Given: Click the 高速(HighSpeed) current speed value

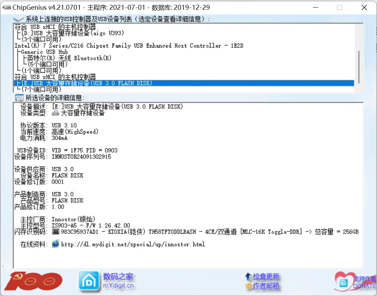Looking at the screenshot, I should (75, 132).
